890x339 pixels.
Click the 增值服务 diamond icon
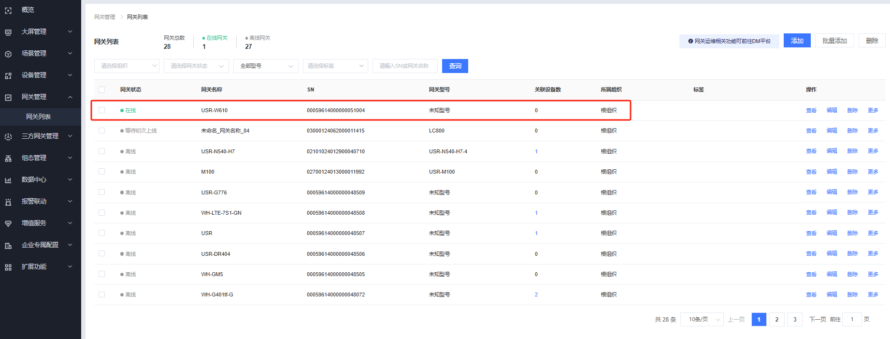tap(8, 223)
